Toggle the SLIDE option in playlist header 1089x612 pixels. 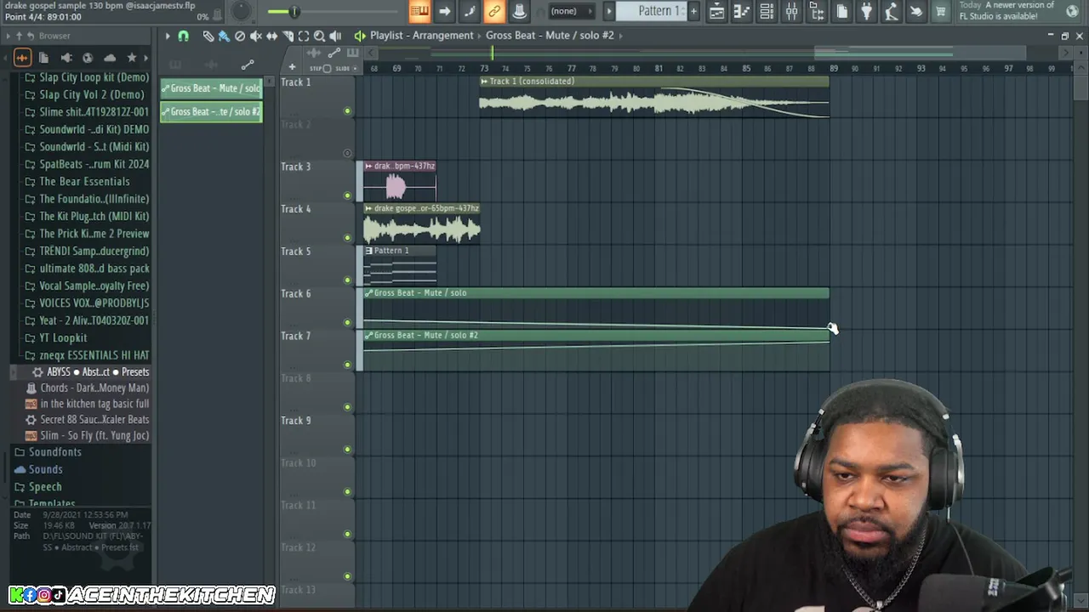click(342, 68)
